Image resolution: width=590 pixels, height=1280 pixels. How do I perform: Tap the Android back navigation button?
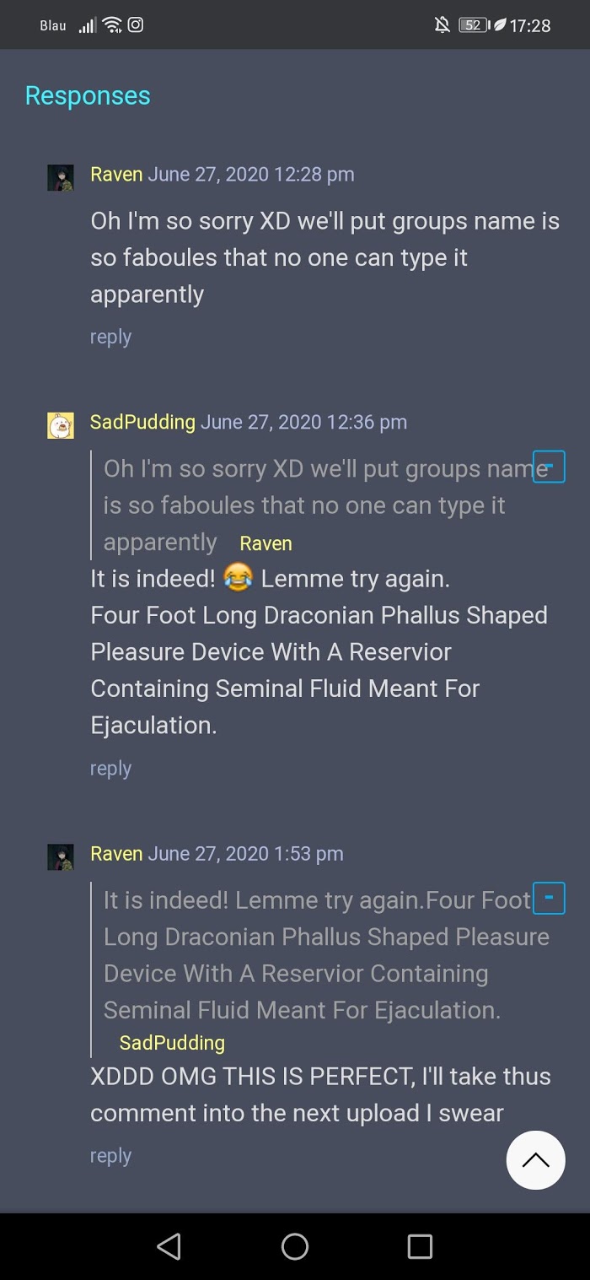169,1246
